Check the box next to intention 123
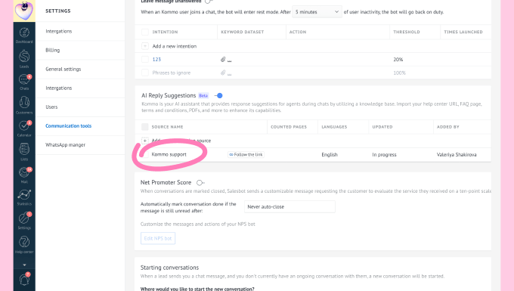 (145, 59)
